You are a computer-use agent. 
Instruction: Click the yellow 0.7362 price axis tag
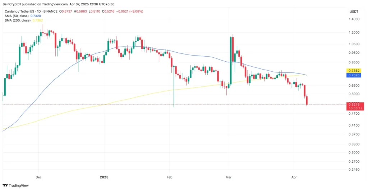click(x=354, y=71)
